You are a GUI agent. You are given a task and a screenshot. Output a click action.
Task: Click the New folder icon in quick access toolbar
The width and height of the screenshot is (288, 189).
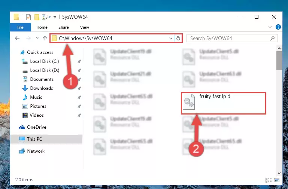[x=37, y=17]
